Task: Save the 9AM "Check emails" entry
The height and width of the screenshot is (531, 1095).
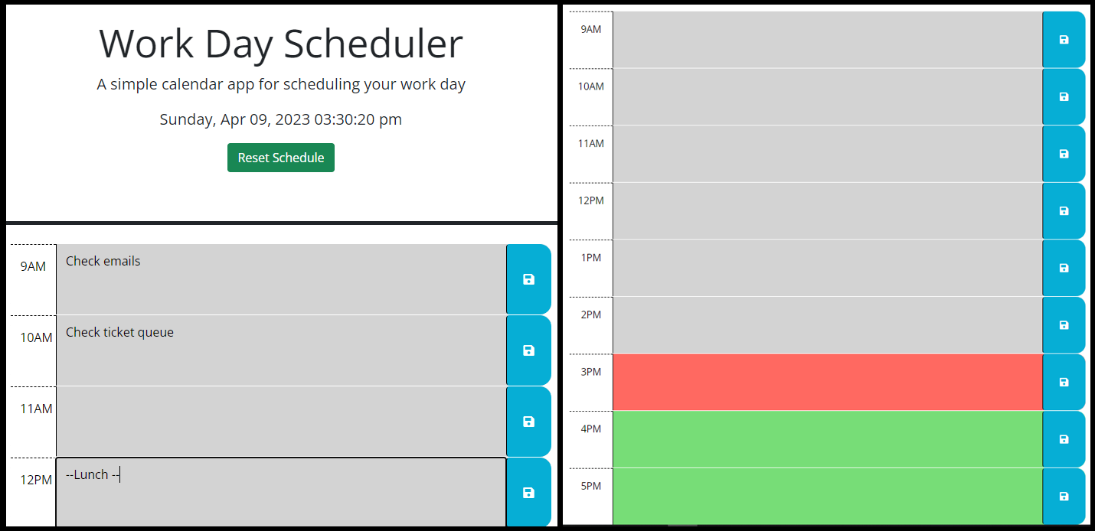Action: (x=528, y=279)
